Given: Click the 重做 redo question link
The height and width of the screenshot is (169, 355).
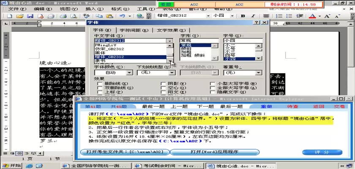Looking at the screenshot, I should pos(267,106).
